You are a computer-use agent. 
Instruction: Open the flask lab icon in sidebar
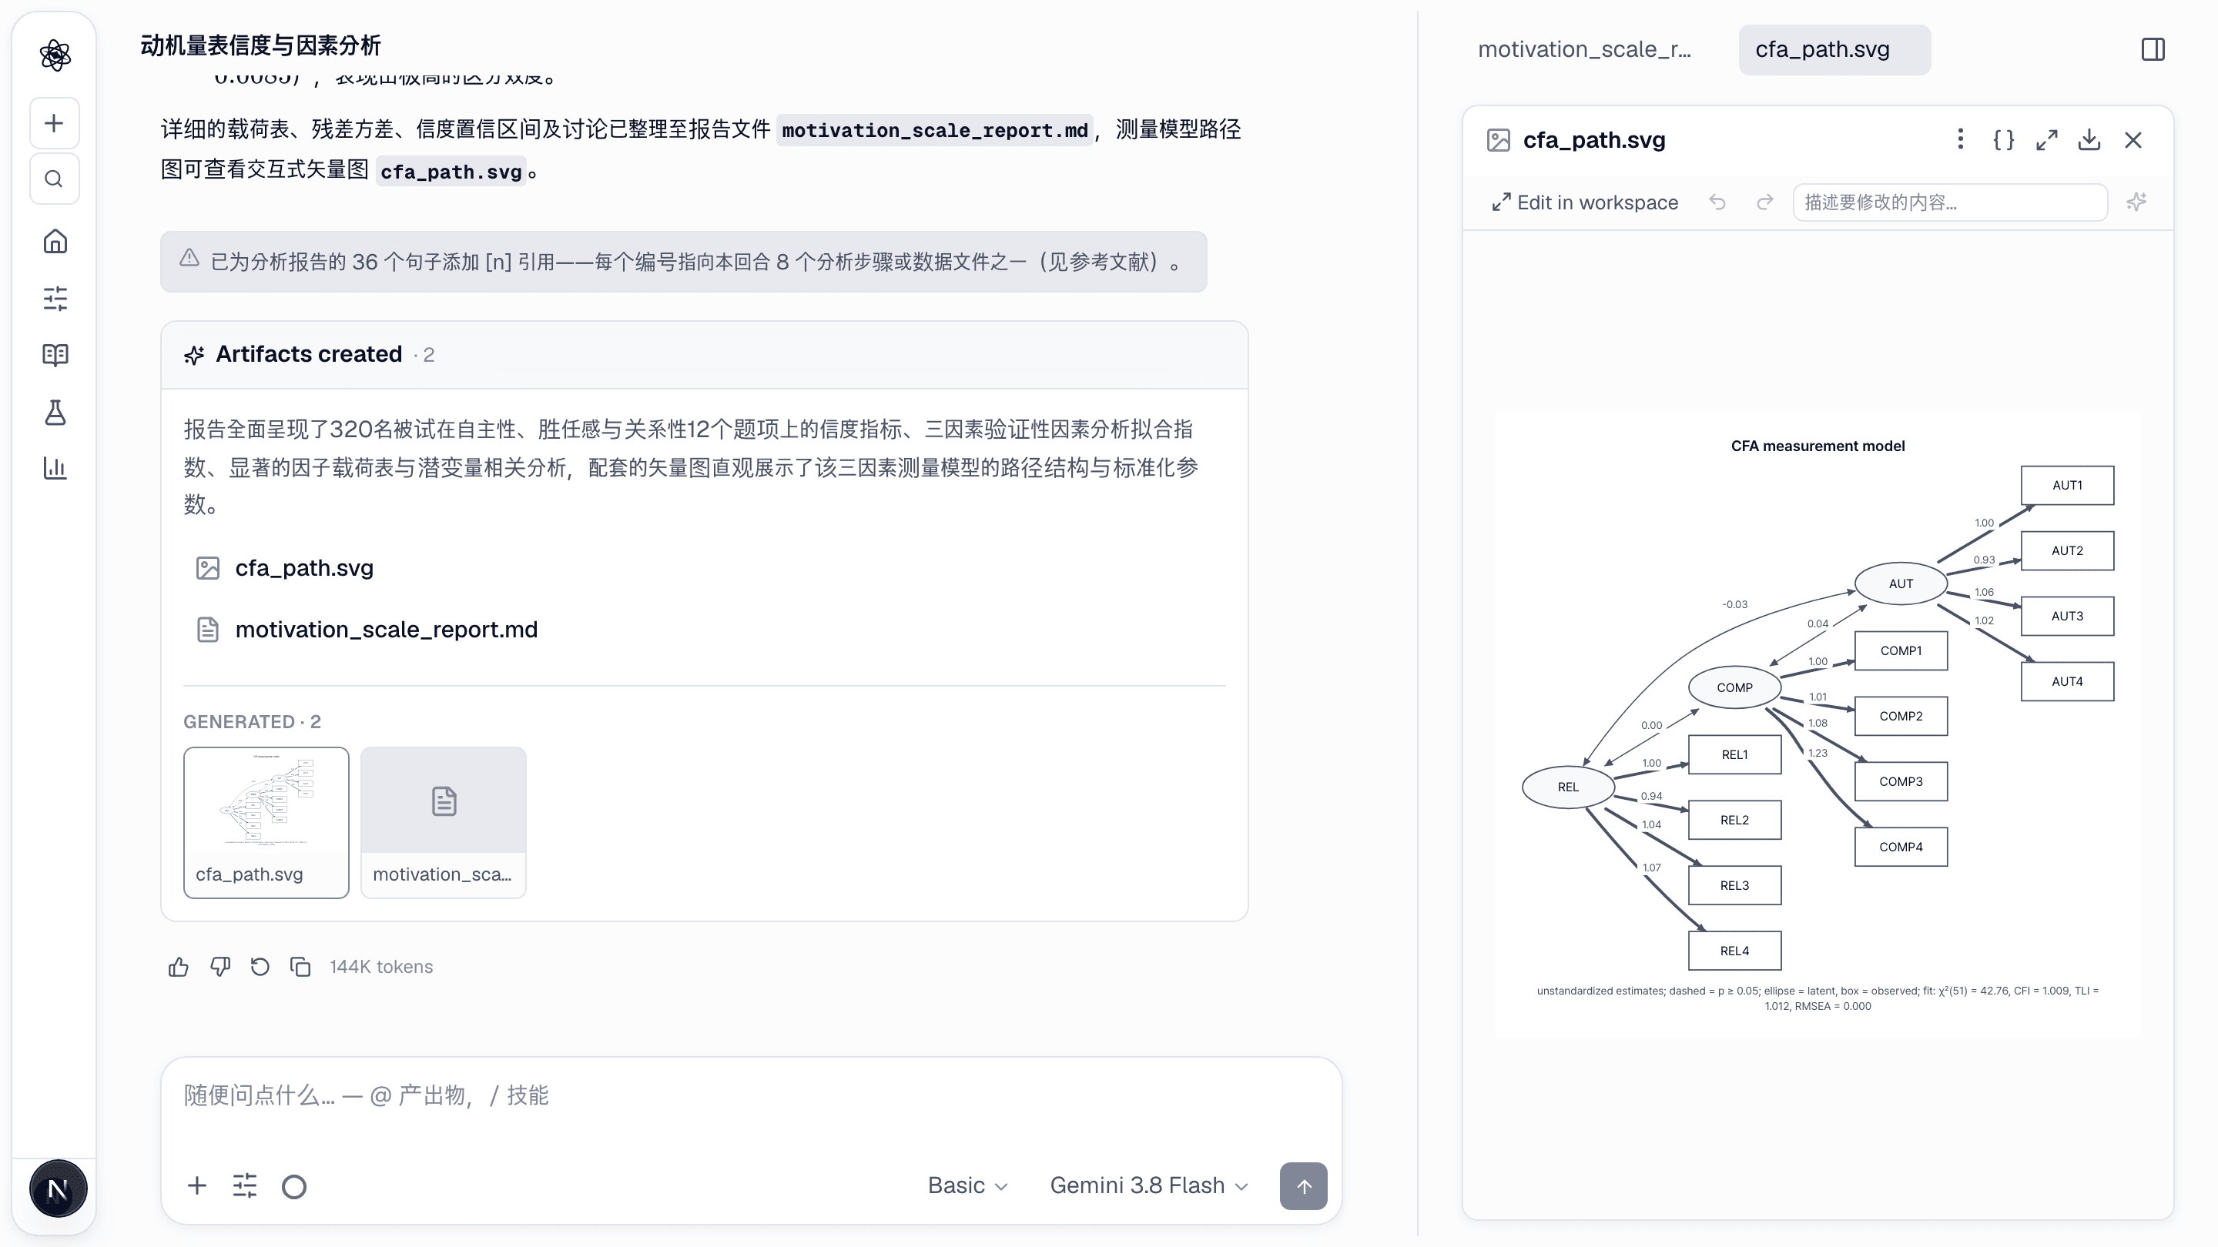pyautogui.click(x=55, y=413)
